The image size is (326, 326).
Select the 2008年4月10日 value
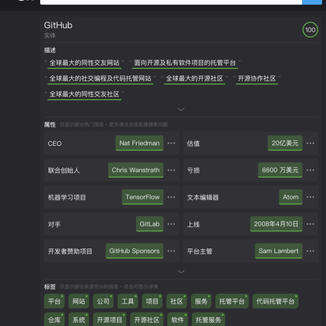coord(276,224)
